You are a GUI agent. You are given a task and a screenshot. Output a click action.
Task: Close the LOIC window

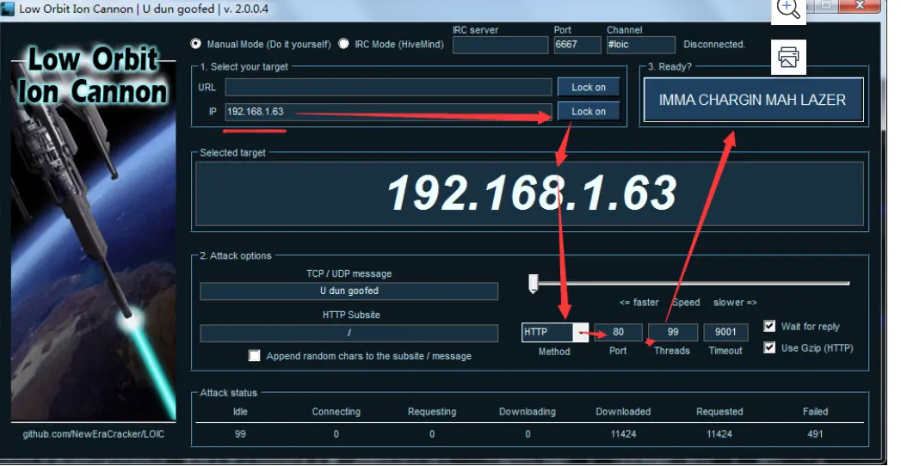pyautogui.click(x=860, y=5)
